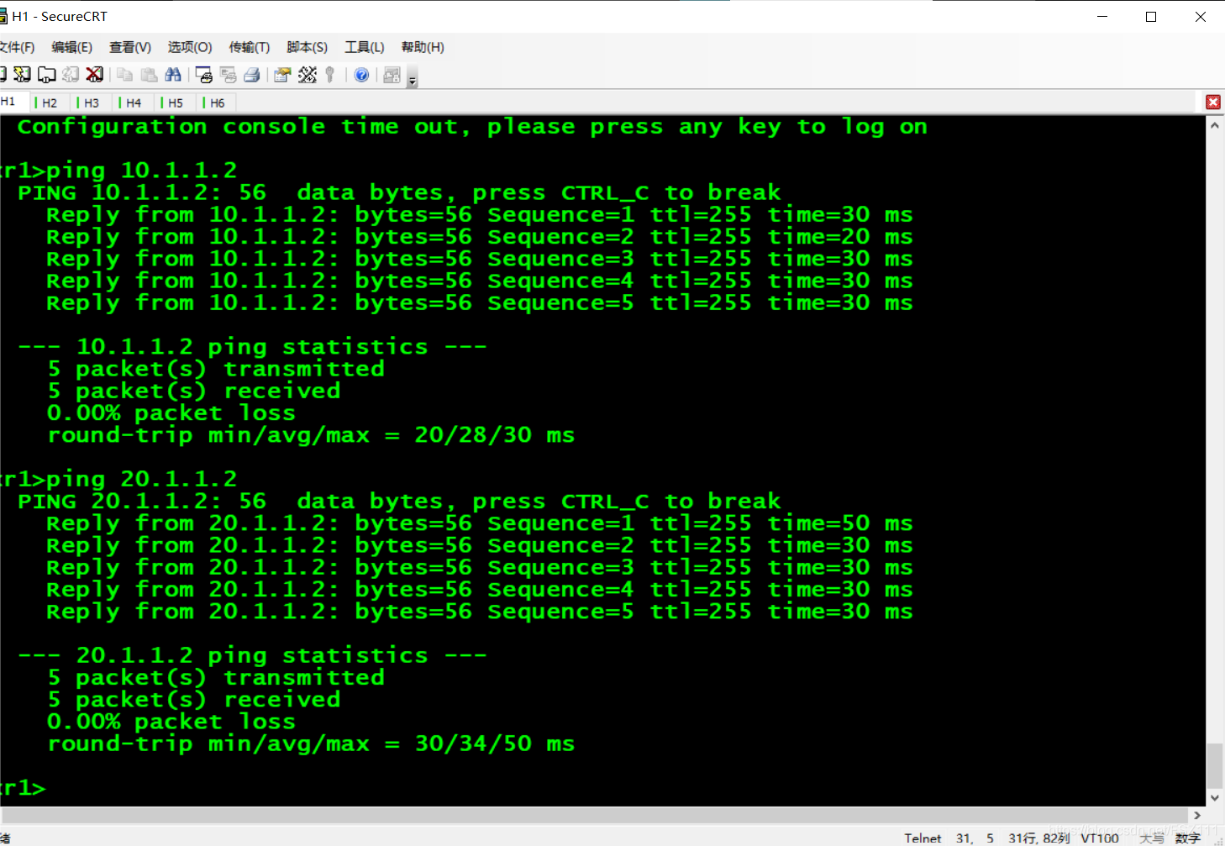Click the vertical scrollbar up arrow

(1215, 125)
